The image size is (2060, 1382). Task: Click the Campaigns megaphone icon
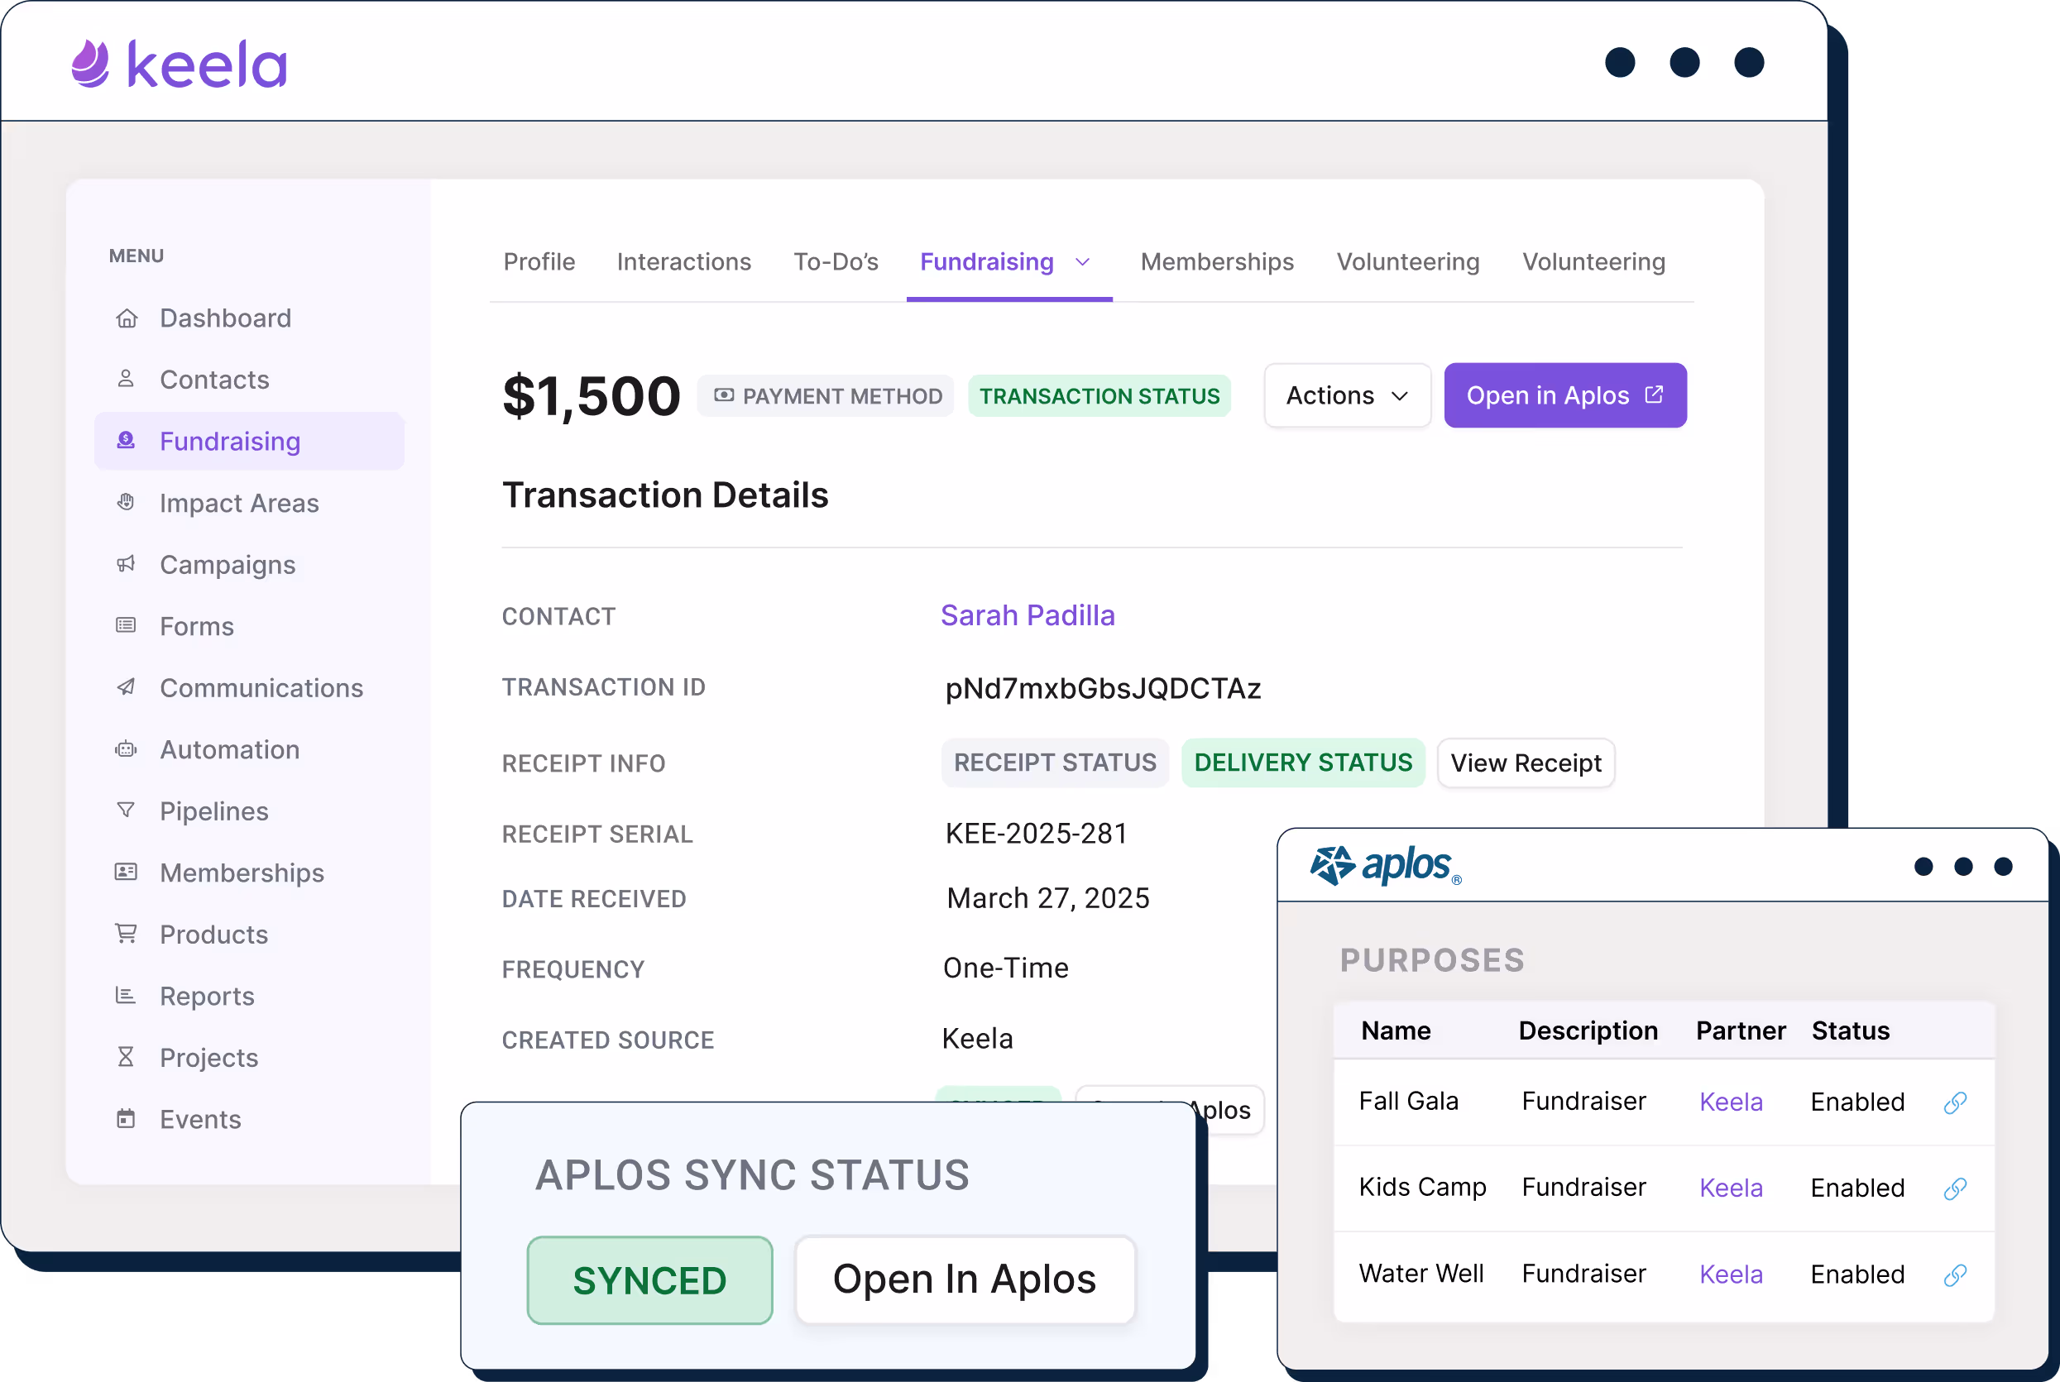126,563
